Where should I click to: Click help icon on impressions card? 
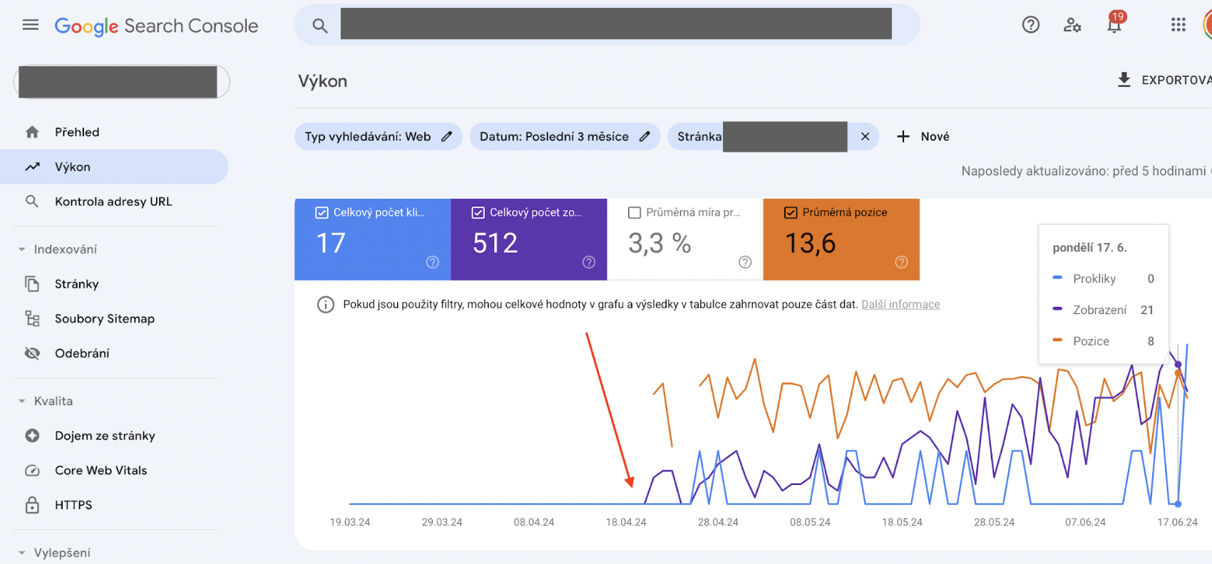point(589,262)
